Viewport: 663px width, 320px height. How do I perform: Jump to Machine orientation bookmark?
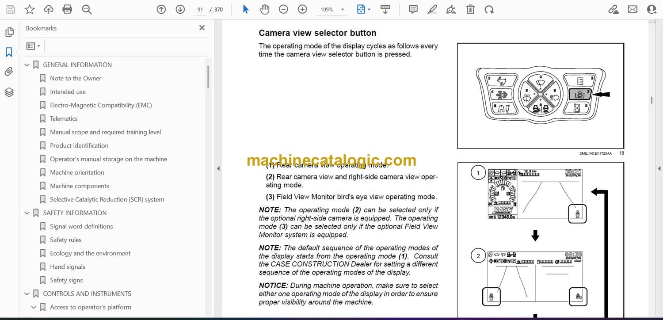pos(77,172)
